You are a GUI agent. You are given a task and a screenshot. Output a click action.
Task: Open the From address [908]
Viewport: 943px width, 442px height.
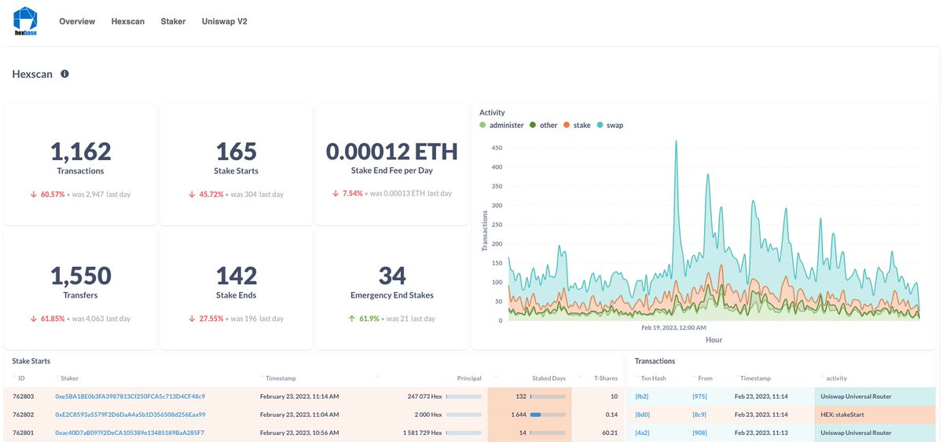[x=699, y=433]
